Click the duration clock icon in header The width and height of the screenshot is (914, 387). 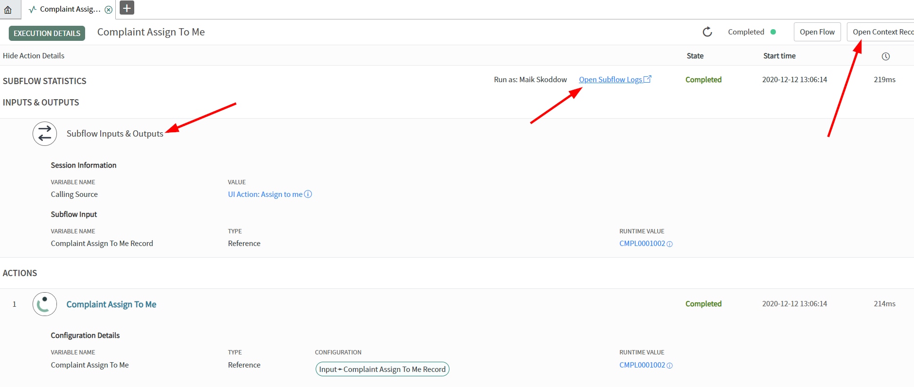pos(886,56)
